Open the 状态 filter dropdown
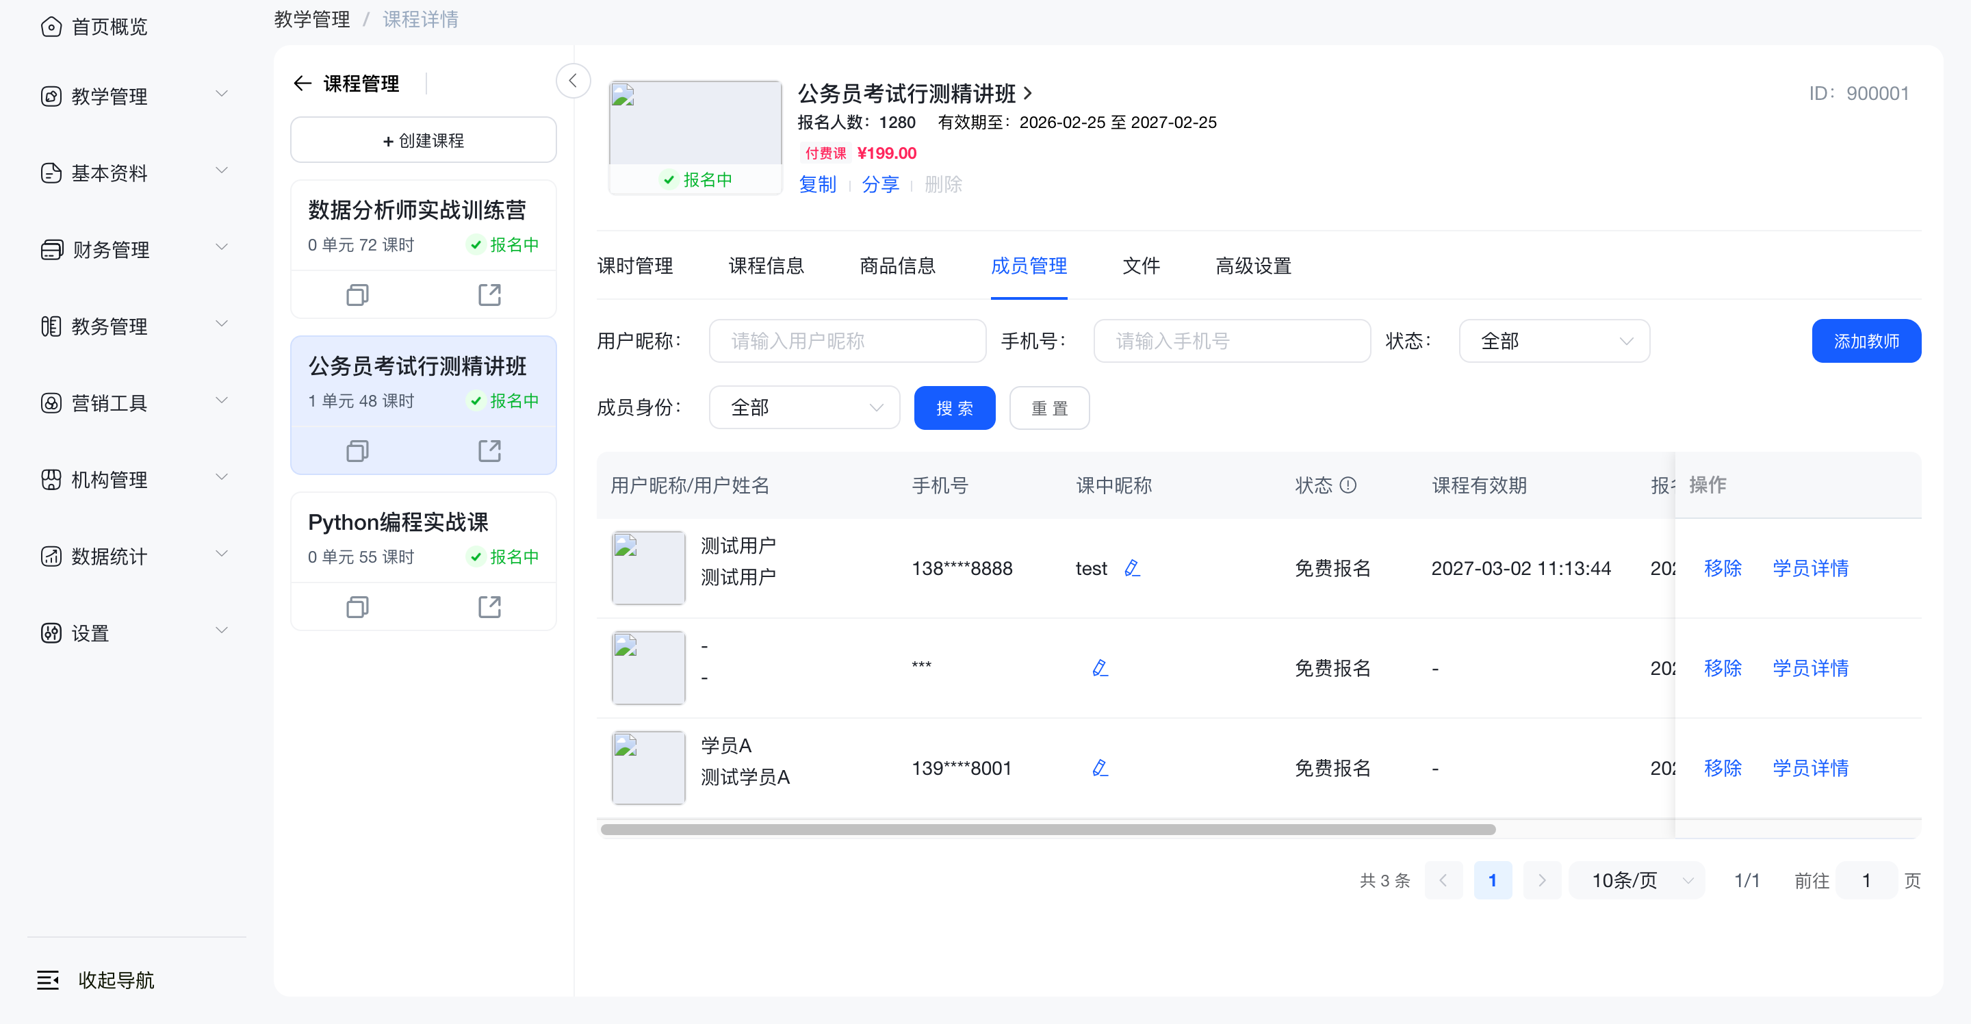1971x1024 pixels. (x=1554, y=341)
